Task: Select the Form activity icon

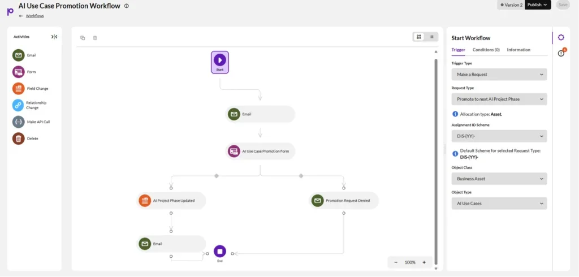Action: click(19, 72)
